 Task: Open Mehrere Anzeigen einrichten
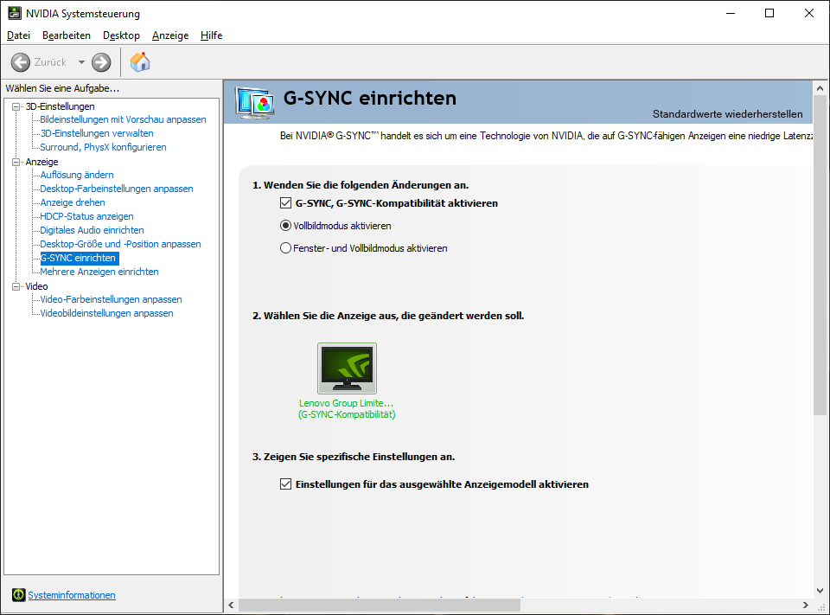(x=99, y=272)
